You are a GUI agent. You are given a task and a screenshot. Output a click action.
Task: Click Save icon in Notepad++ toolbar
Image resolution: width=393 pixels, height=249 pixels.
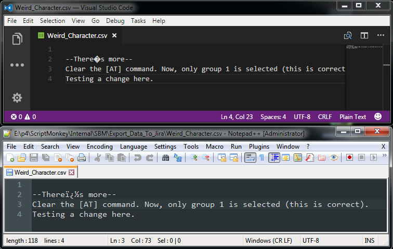coord(34,158)
